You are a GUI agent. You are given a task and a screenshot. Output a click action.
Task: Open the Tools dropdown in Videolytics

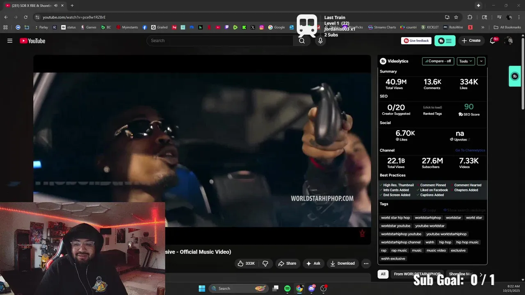coord(466,61)
